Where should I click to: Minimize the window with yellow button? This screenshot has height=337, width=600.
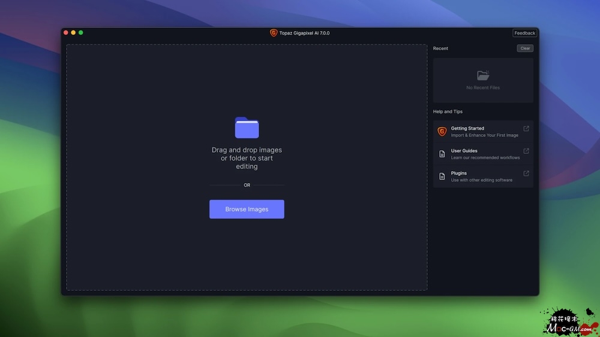pos(73,33)
